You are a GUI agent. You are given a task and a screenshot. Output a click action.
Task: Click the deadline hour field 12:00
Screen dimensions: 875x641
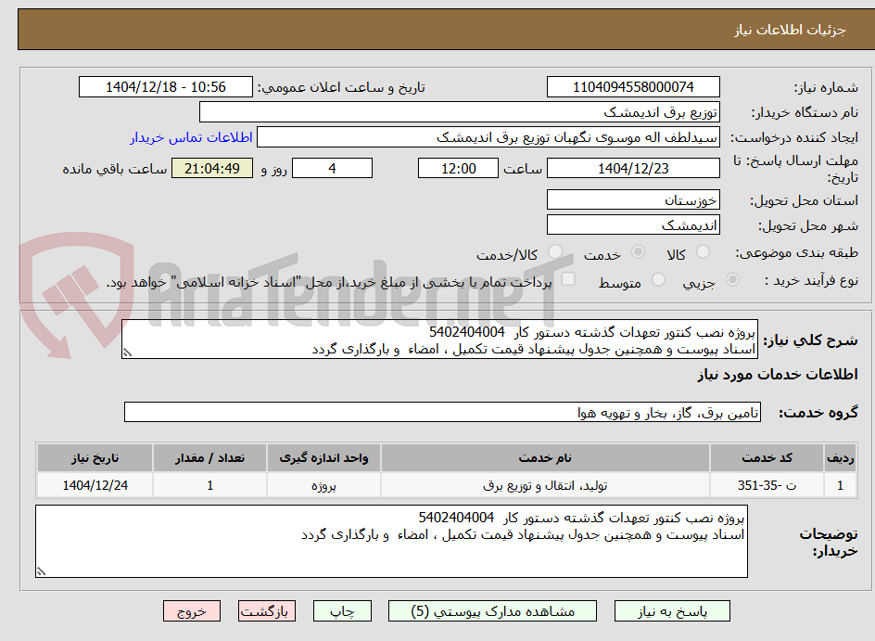(x=458, y=168)
